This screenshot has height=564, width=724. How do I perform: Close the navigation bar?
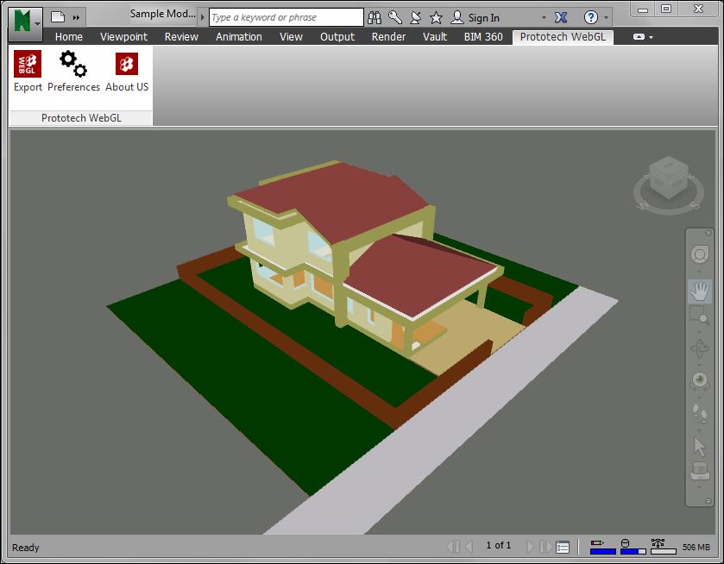point(708,233)
